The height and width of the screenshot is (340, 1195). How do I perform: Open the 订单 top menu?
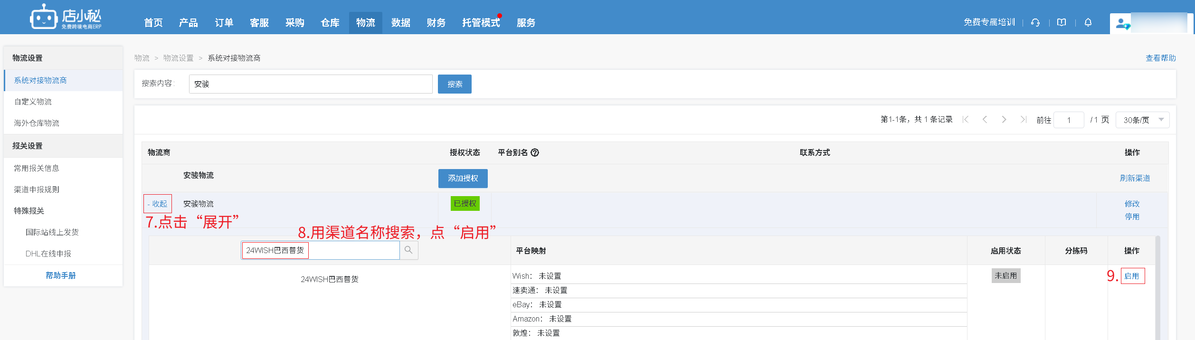pos(224,23)
